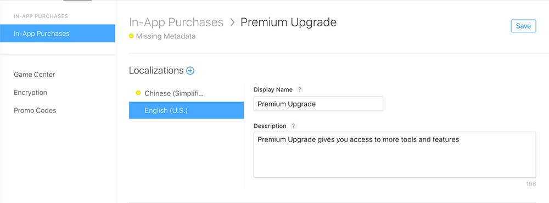Select the Chinese (Simplified) localization
The height and width of the screenshot is (203, 549).
186,93
